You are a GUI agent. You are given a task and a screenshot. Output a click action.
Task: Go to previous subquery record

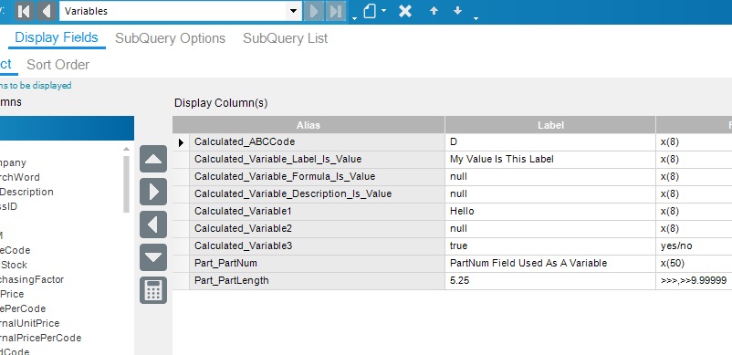47,11
